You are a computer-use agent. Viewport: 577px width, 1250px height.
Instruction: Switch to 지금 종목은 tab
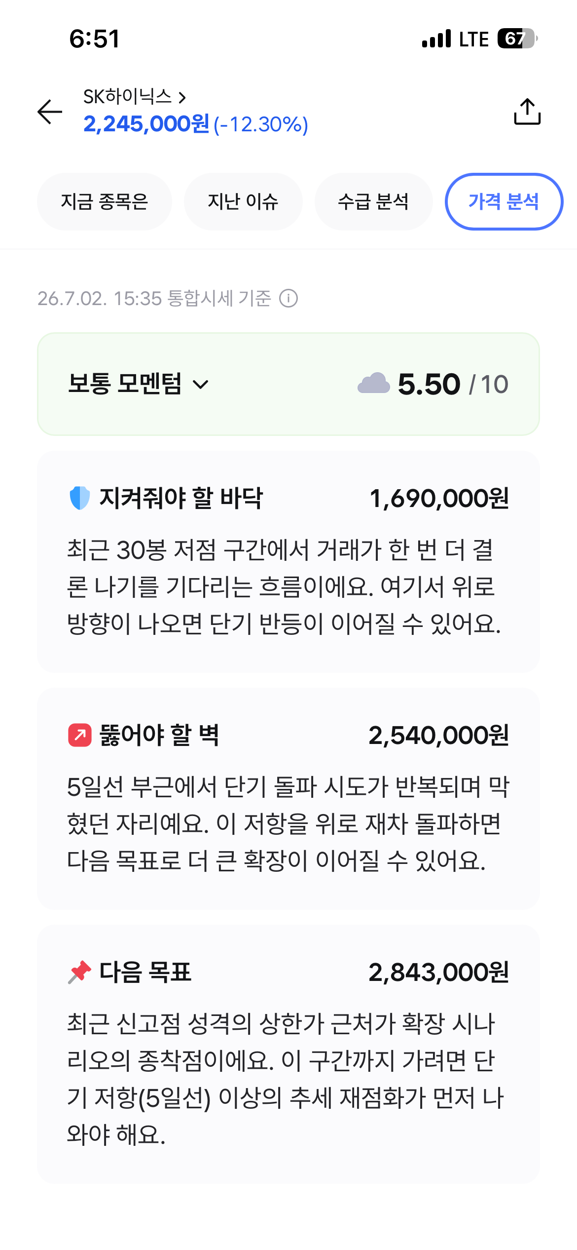(105, 201)
